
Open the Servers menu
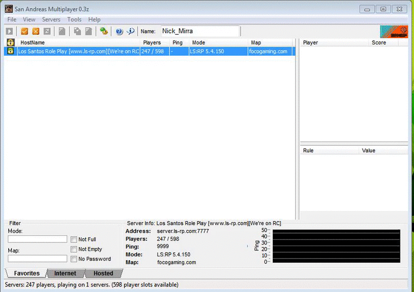click(51, 20)
